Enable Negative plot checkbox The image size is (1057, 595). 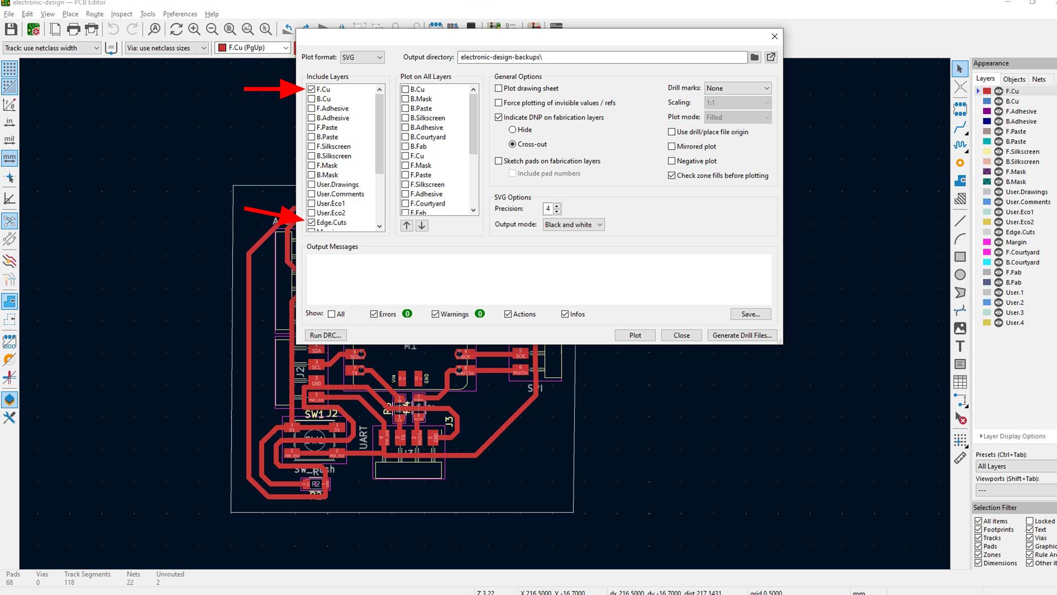[x=672, y=161]
